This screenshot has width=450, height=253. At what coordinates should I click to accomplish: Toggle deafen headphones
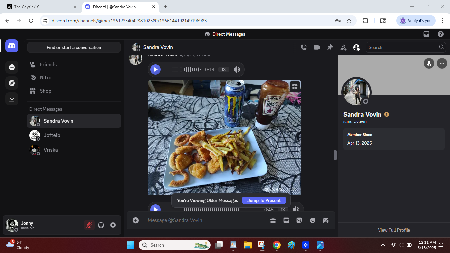click(101, 225)
